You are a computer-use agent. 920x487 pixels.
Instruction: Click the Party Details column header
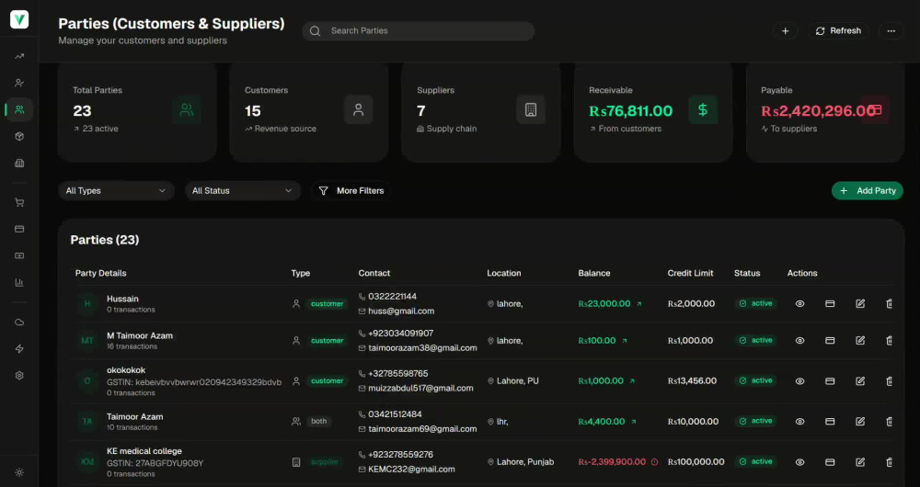[101, 273]
